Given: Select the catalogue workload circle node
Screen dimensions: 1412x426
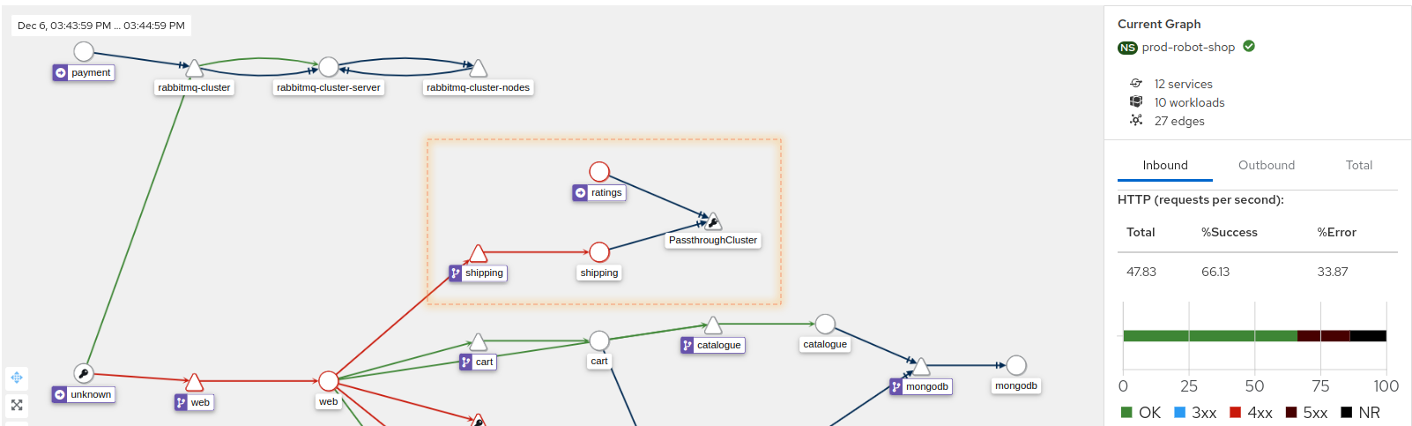Looking at the screenshot, I should pos(825,324).
